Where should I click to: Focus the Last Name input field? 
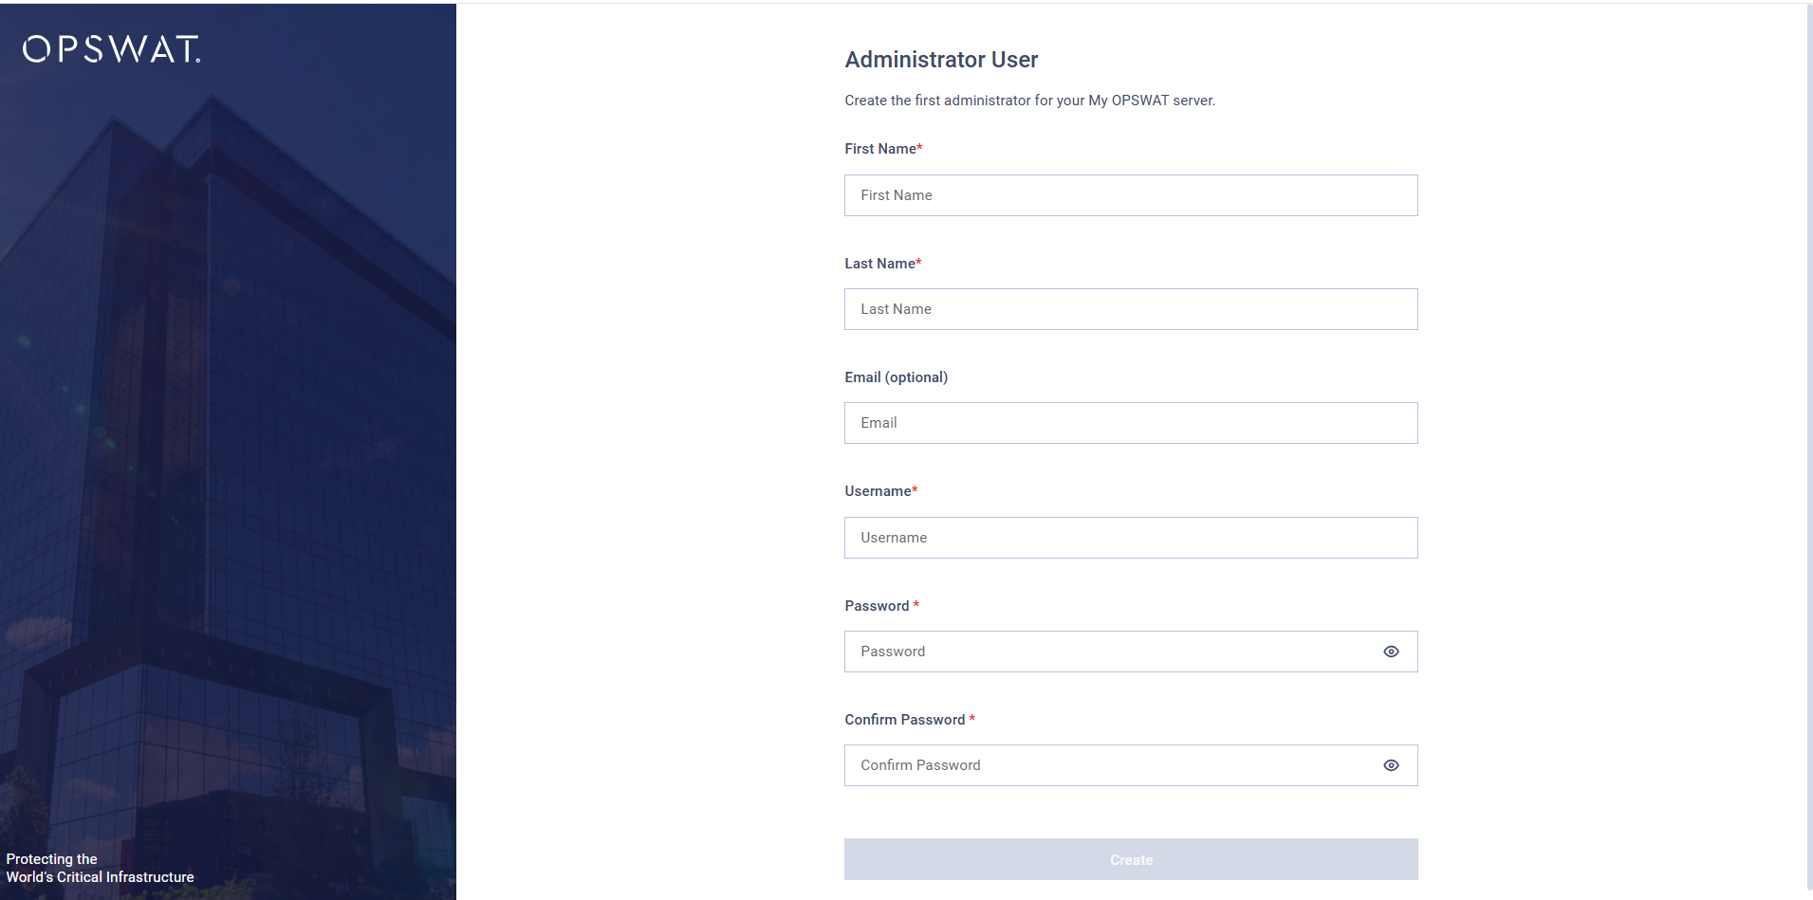click(1131, 309)
